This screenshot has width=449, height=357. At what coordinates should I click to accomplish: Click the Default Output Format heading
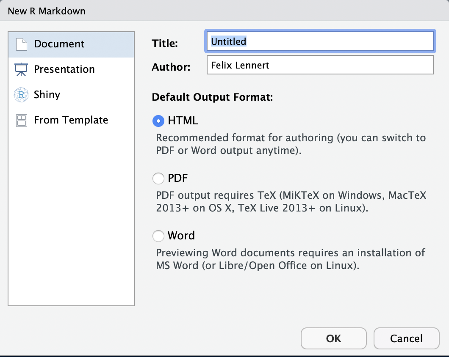212,97
